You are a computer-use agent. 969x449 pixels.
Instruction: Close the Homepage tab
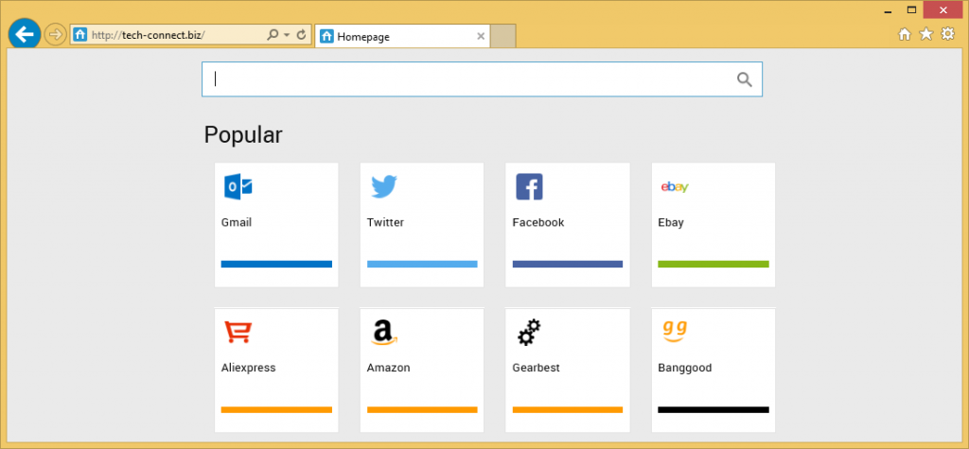coord(481,37)
